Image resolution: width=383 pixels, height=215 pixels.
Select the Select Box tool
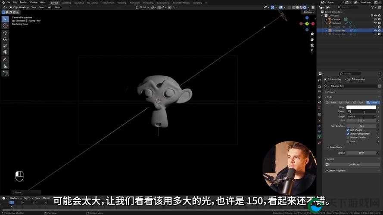tap(5, 19)
